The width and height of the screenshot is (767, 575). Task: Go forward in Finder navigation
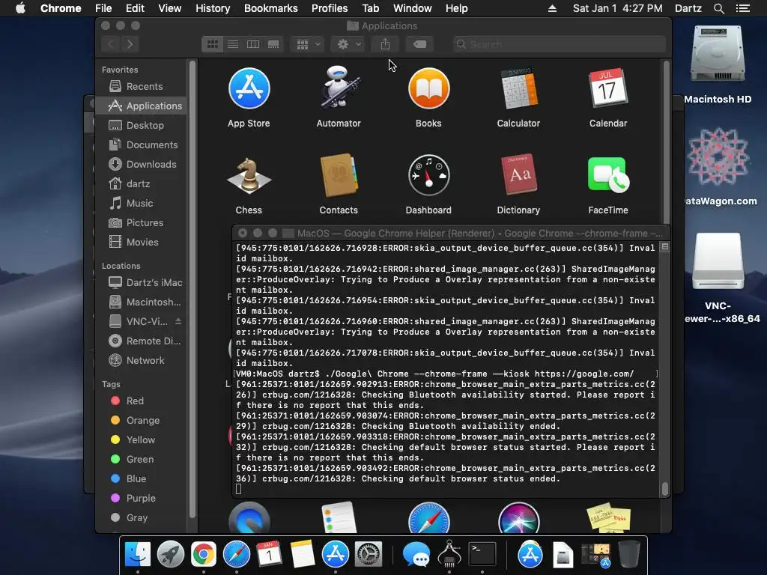pyautogui.click(x=130, y=44)
